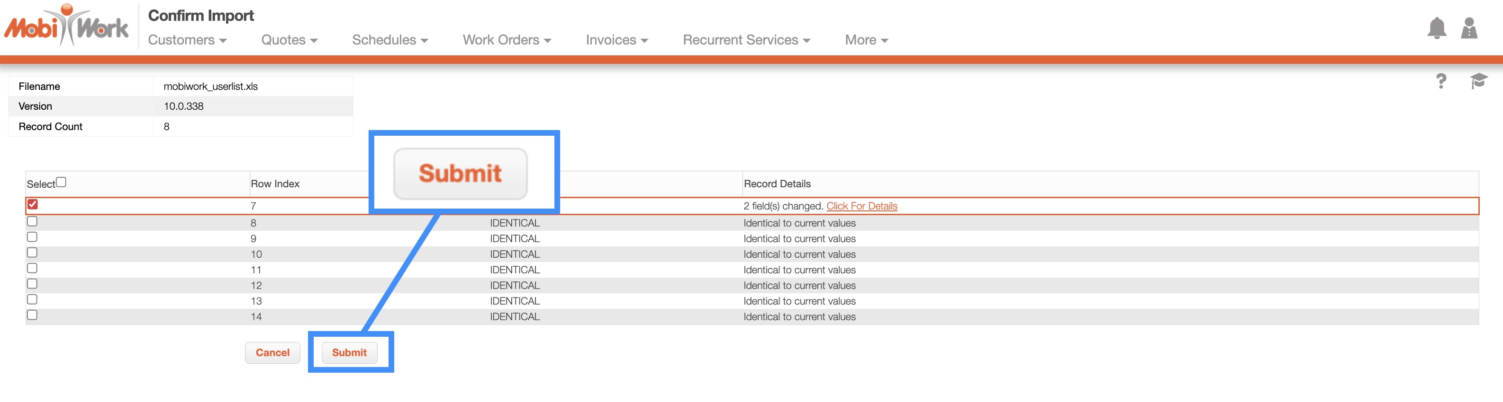Click the MobiWork logo
The image size is (1503, 402).
coord(66,26)
